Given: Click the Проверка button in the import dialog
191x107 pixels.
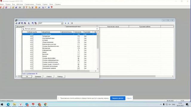Looking at the screenshot, I should pos(38,77).
